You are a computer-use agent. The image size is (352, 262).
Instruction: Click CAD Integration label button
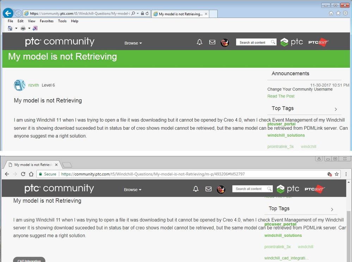29,260
